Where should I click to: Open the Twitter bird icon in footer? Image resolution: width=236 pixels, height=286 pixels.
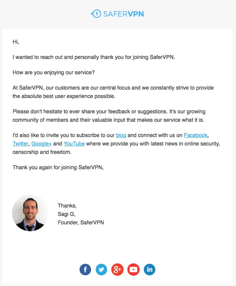101,270
